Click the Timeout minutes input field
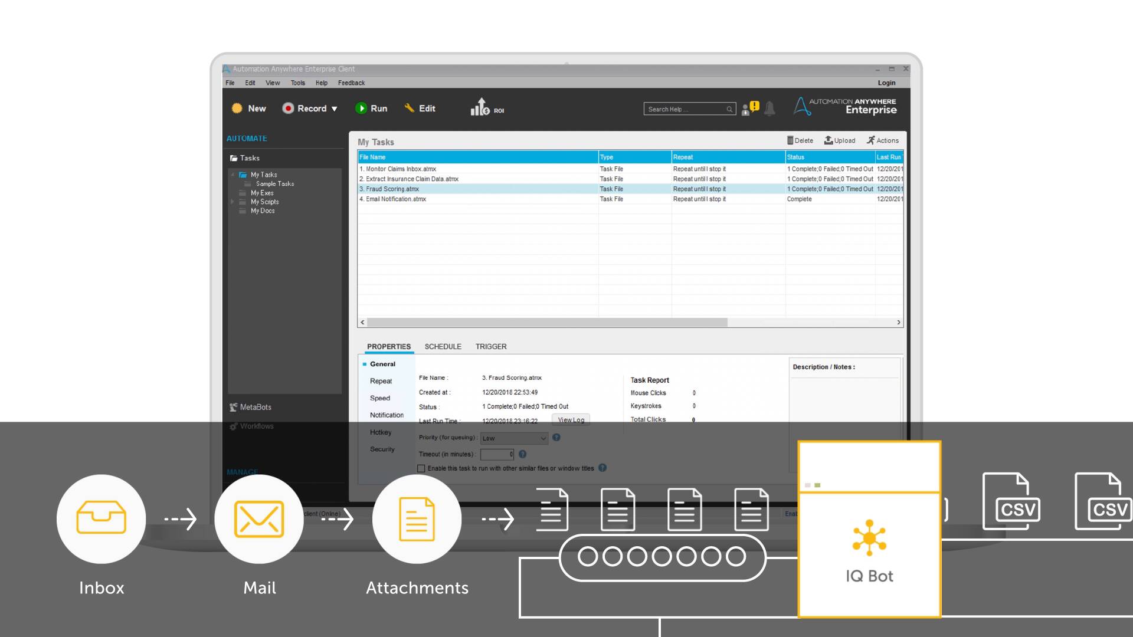1133x637 pixels. (x=497, y=454)
